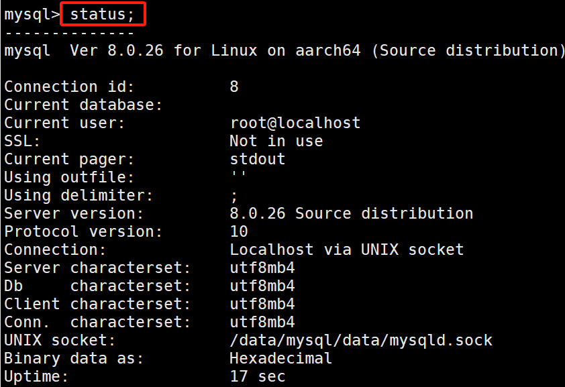Click the Current database label
565x387 pixels.
83,105
